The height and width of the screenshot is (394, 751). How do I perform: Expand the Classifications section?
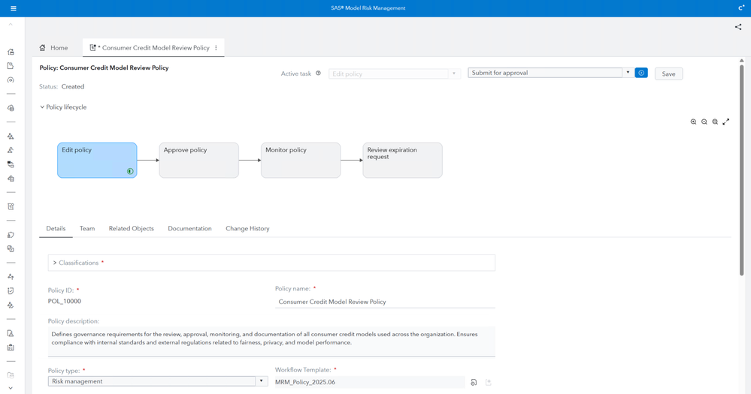[x=55, y=263]
